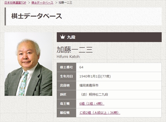166x122 pixels.
Task: Open the 日本将棋連盟TOP breadcrumb link
Action: (x=15, y=2)
